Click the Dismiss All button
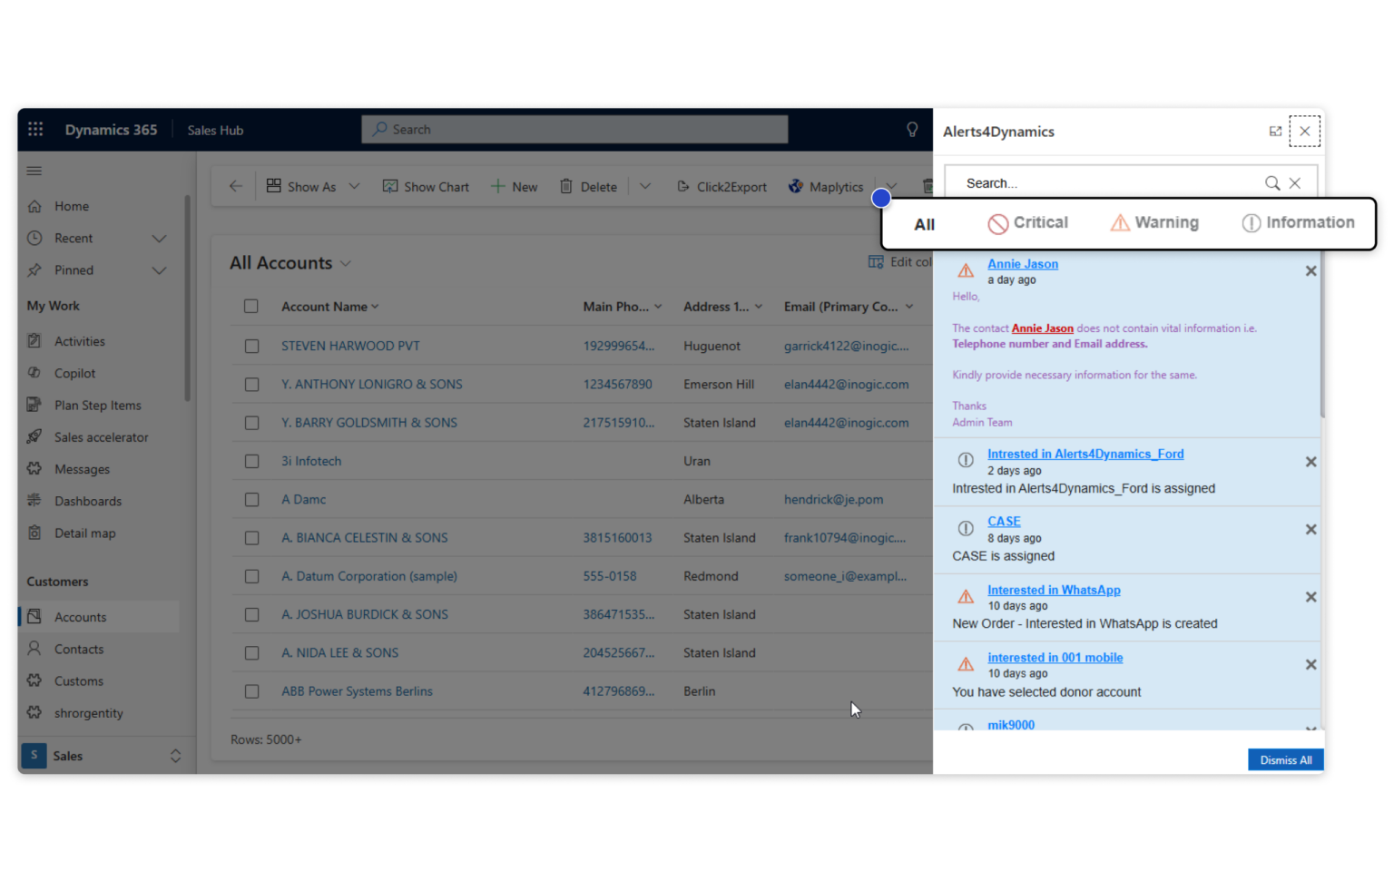This screenshot has width=1394, height=871. [x=1285, y=759]
